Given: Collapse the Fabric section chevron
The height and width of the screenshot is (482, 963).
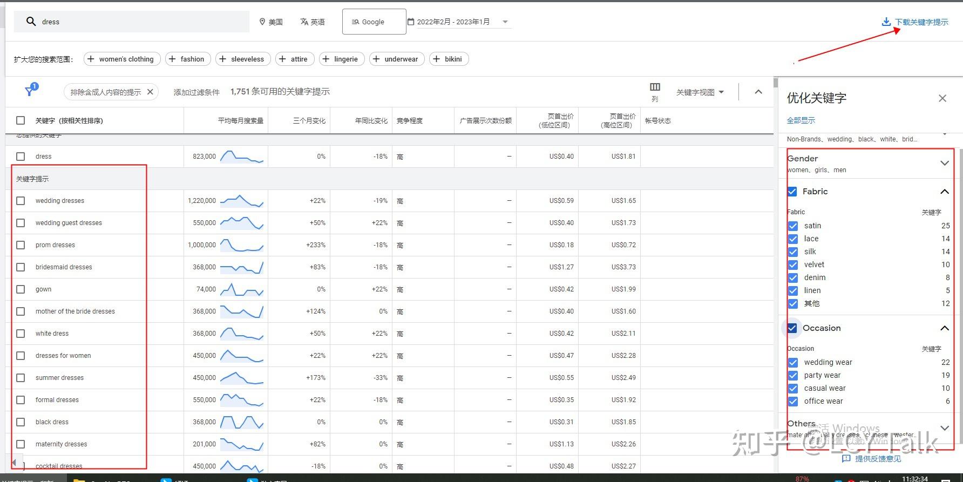Looking at the screenshot, I should point(945,192).
